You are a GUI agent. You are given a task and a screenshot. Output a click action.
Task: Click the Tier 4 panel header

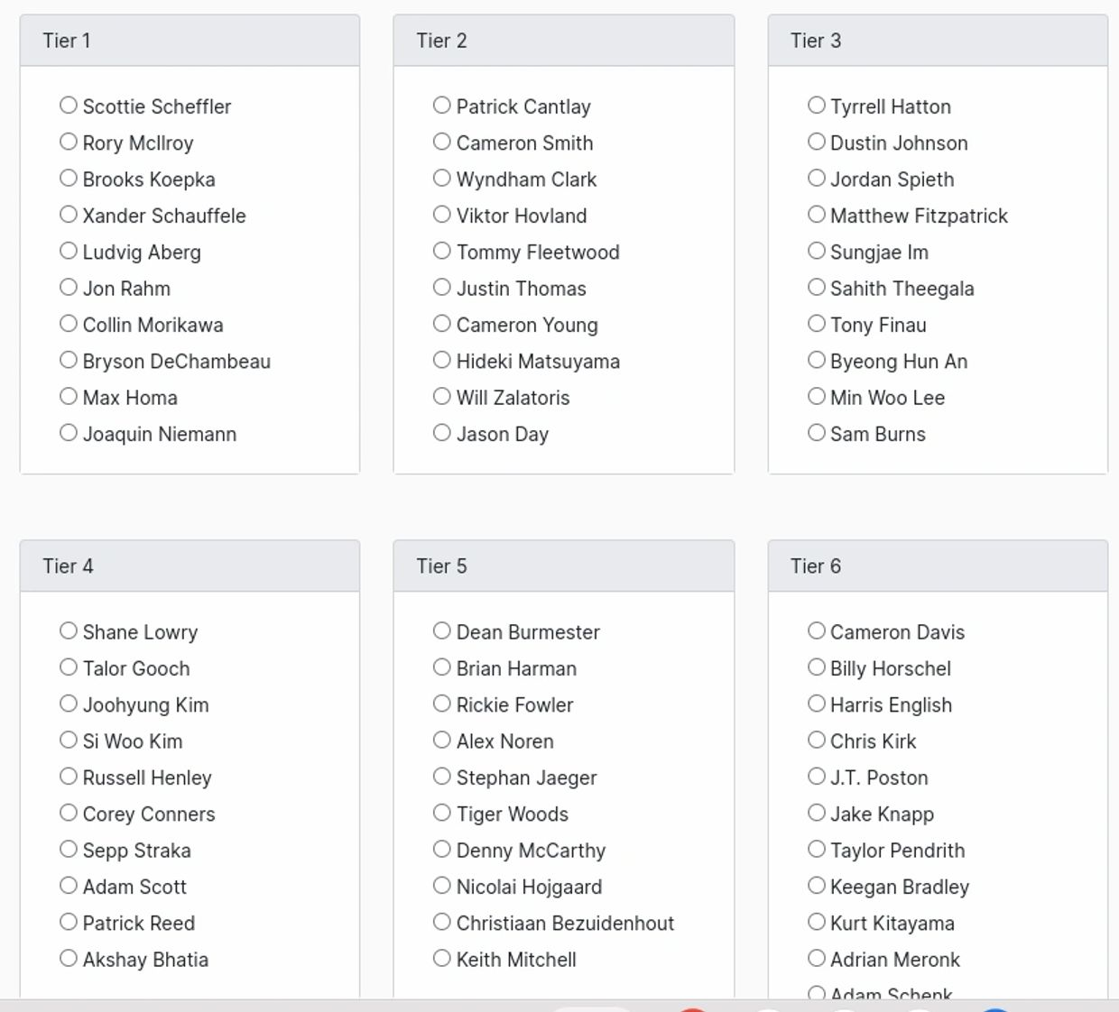(190, 566)
